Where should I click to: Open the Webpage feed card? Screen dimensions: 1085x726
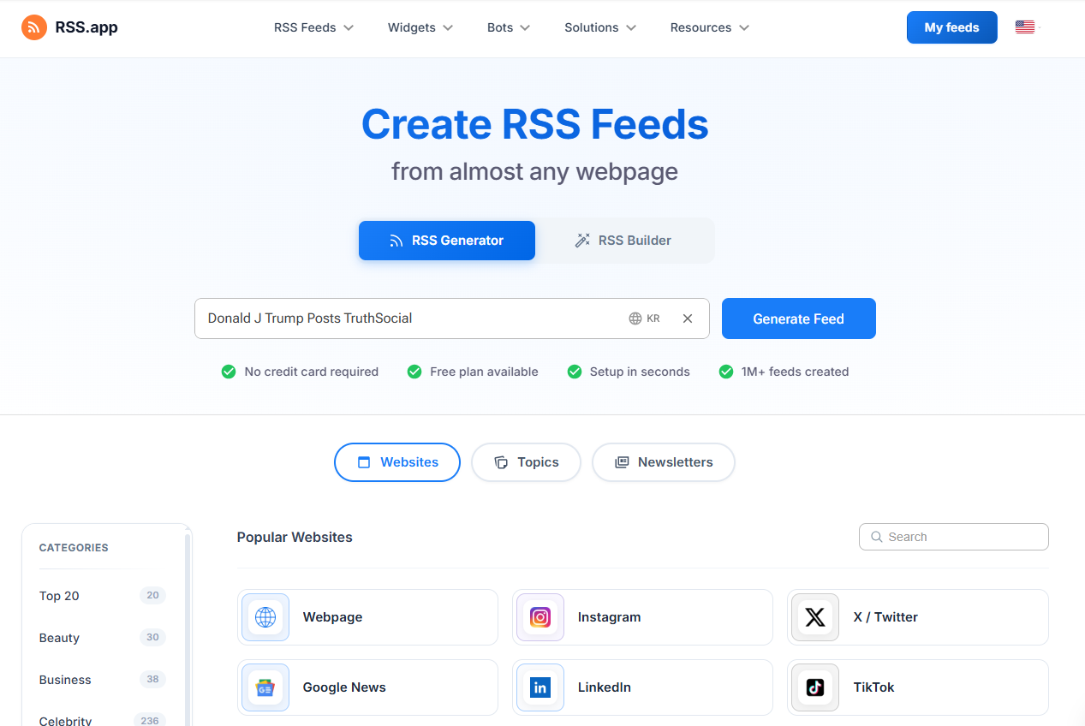[367, 617]
